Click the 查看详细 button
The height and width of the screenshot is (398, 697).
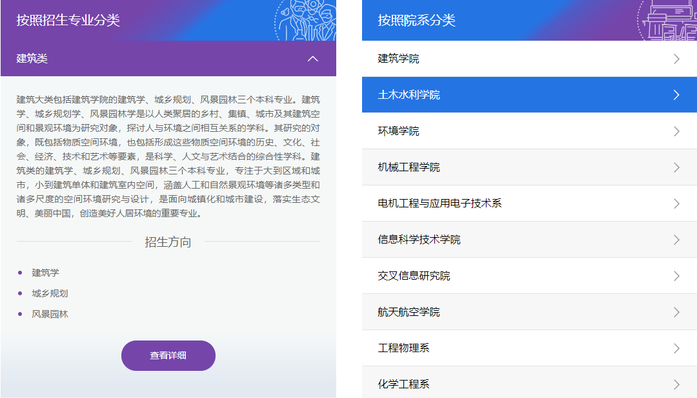click(168, 355)
